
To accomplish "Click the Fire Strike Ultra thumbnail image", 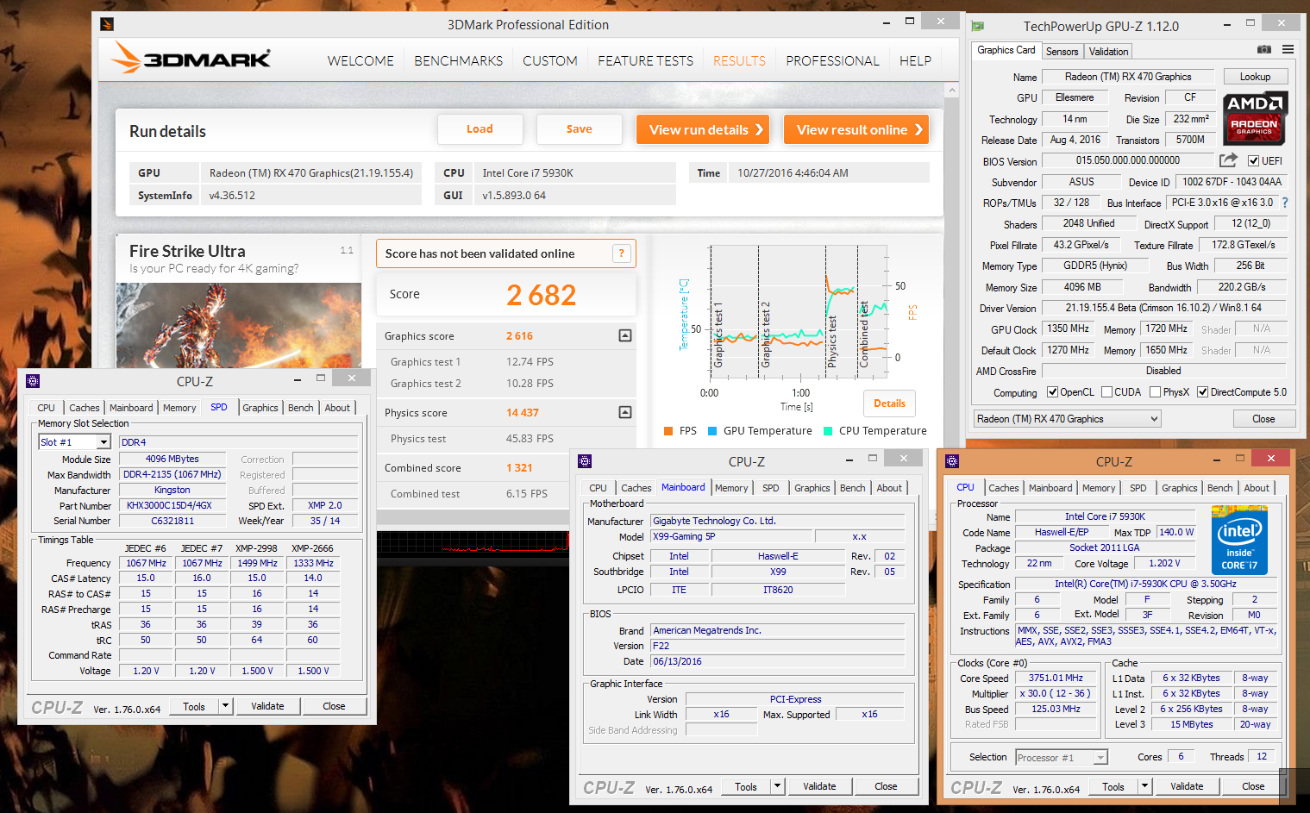I will pos(239,325).
